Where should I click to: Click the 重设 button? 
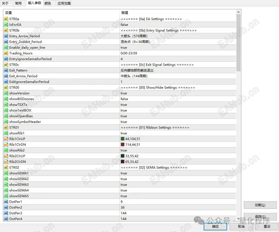pyautogui.click(x=267, y=226)
